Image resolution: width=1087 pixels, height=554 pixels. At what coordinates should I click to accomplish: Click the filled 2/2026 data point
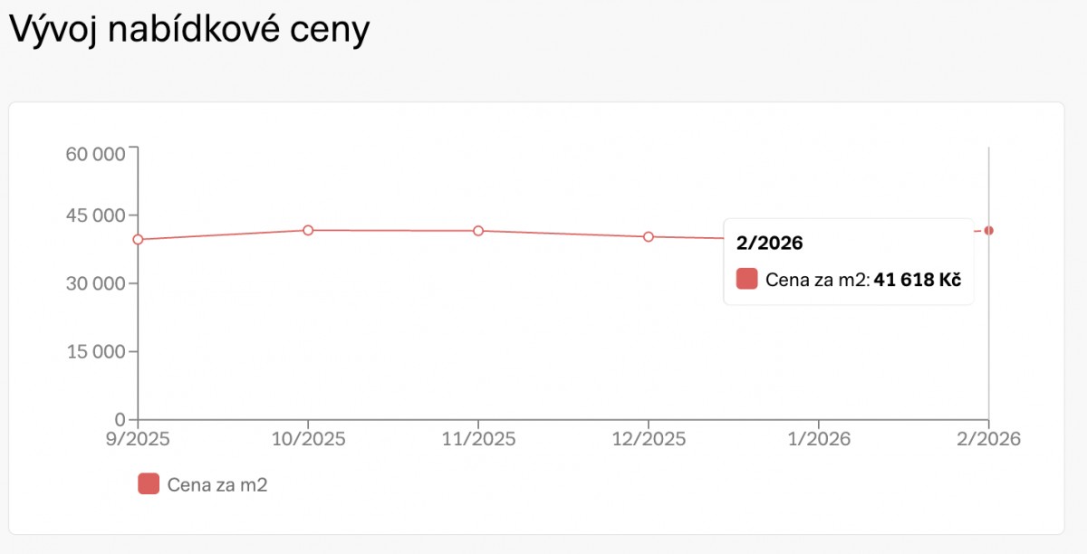coord(989,230)
